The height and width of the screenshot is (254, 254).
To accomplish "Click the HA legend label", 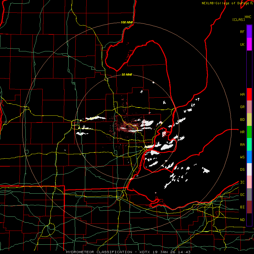I will pyautogui.click(x=242, y=95).
